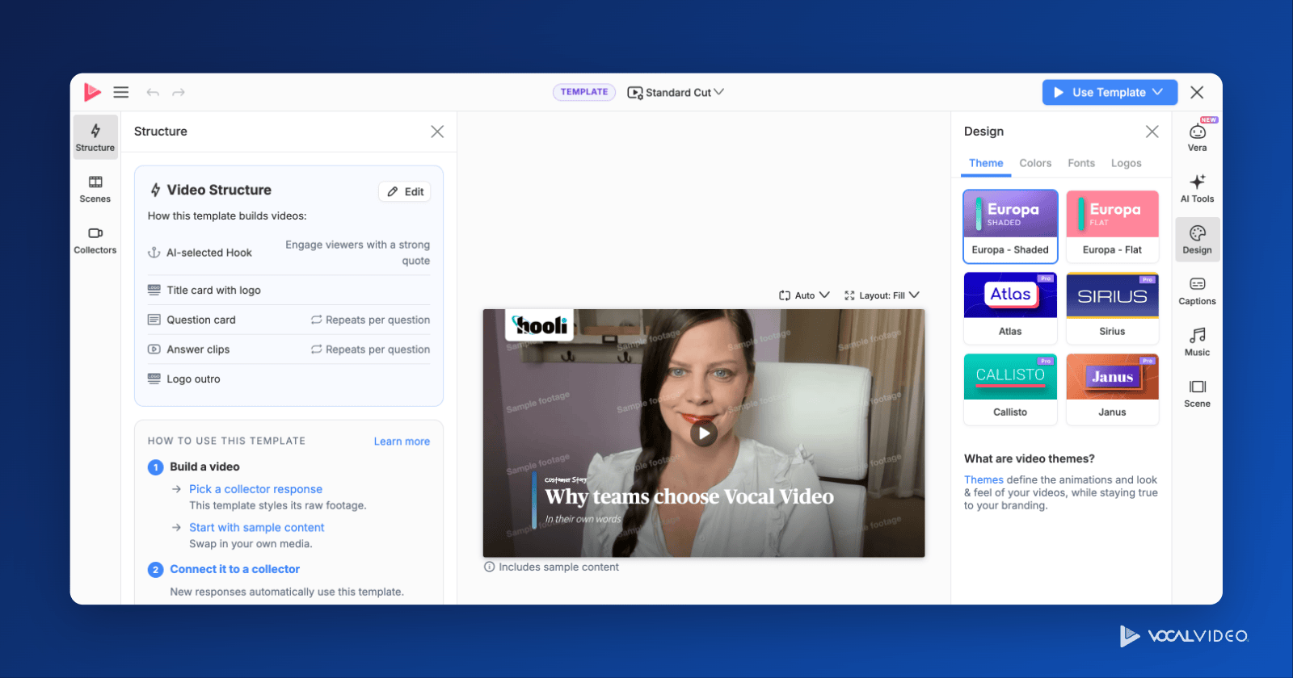Select the AI-selected Hook row
This screenshot has height=678, width=1293.
point(289,253)
